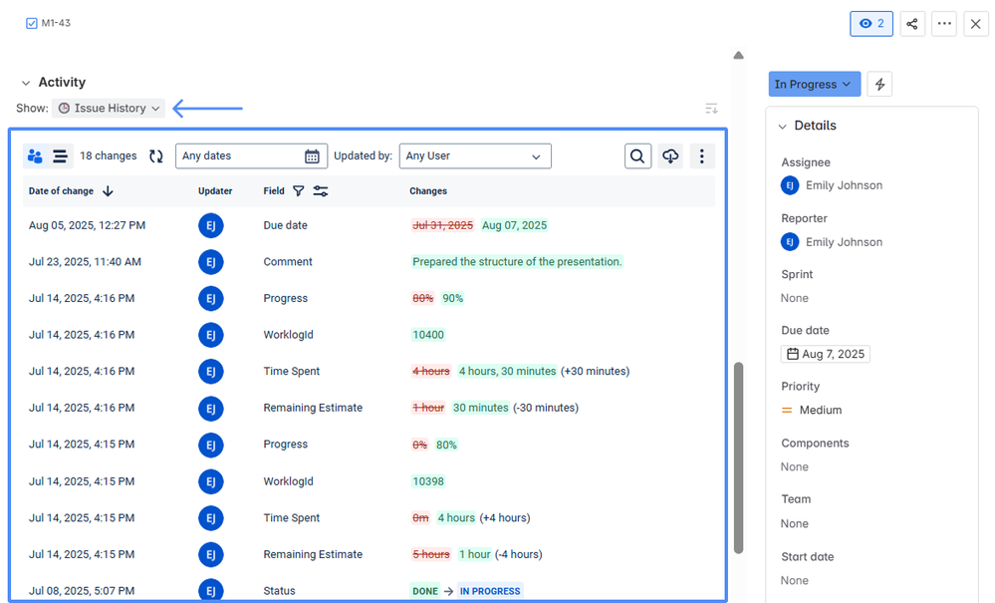The height and width of the screenshot is (603, 995).
Task: Click the 'Jul 08, 2025, 5:07 PM' date cell
Action: [x=82, y=591]
